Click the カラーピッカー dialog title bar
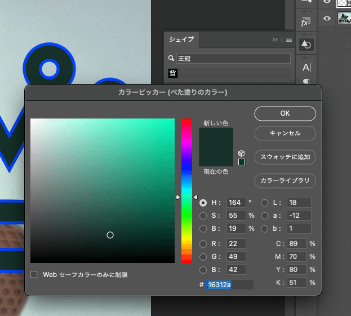351x316 pixels. (x=173, y=93)
